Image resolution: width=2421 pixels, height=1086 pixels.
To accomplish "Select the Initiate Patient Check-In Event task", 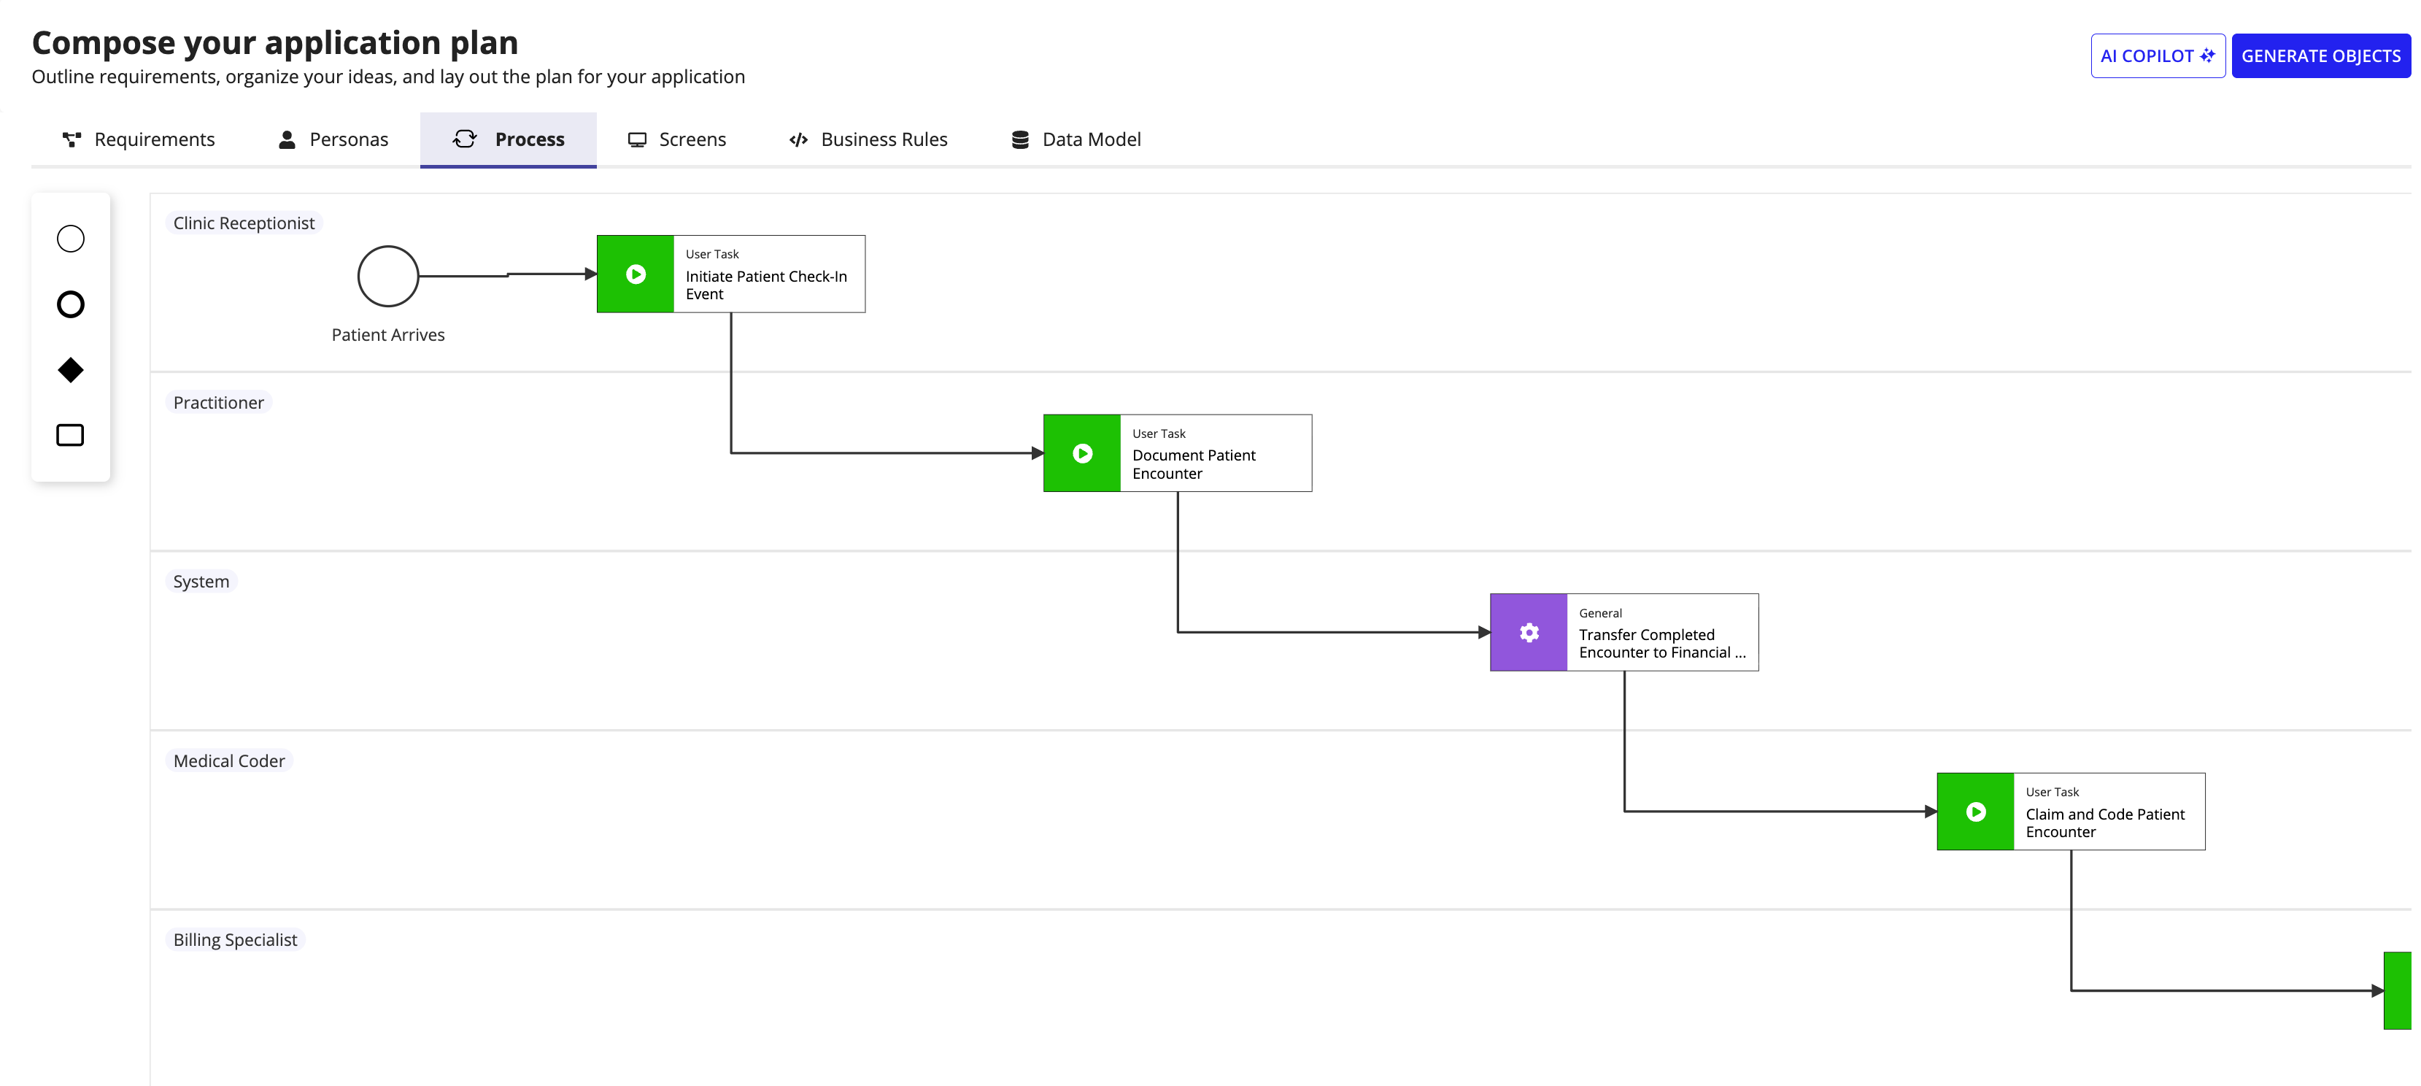I will 731,274.
